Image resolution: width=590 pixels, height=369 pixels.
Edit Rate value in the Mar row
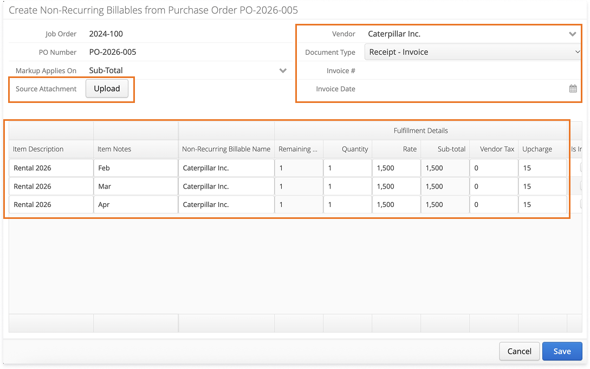pyautogui.click(x=396, y=186)
